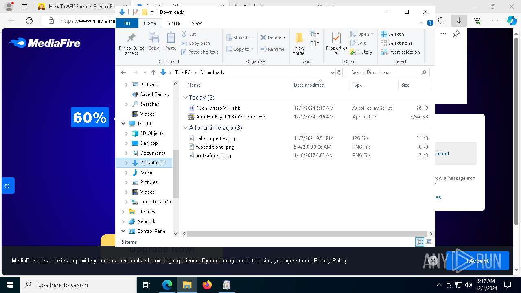Create a New folder from ribbon
521x293 pixels.
tap(300, 44)
